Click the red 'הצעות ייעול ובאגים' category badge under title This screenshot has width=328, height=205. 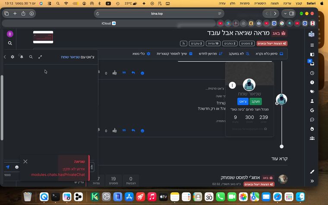coord(272,43)
